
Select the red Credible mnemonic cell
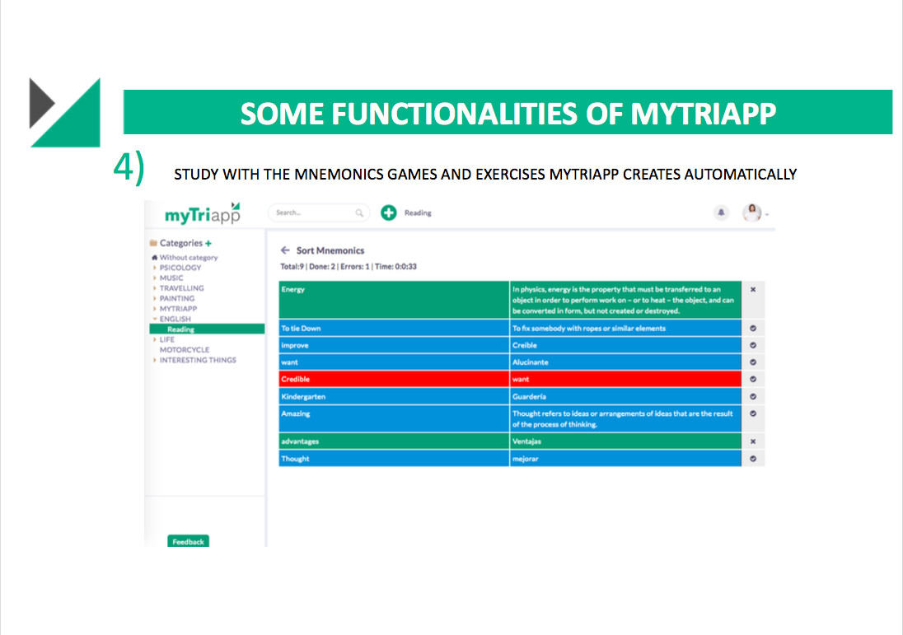(394, 380)
